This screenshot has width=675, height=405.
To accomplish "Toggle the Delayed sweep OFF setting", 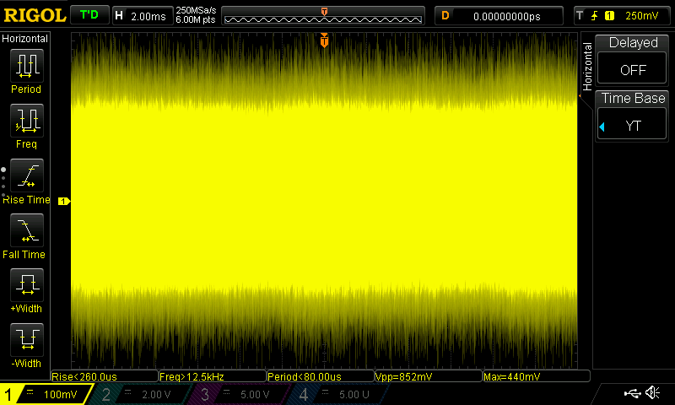I will tap(632, 70).
